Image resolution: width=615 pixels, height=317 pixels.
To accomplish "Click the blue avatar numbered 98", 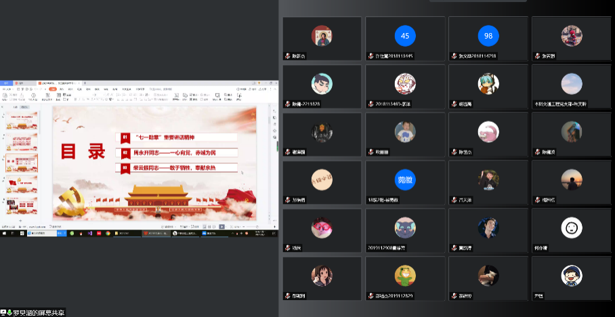I will (488, 36).
